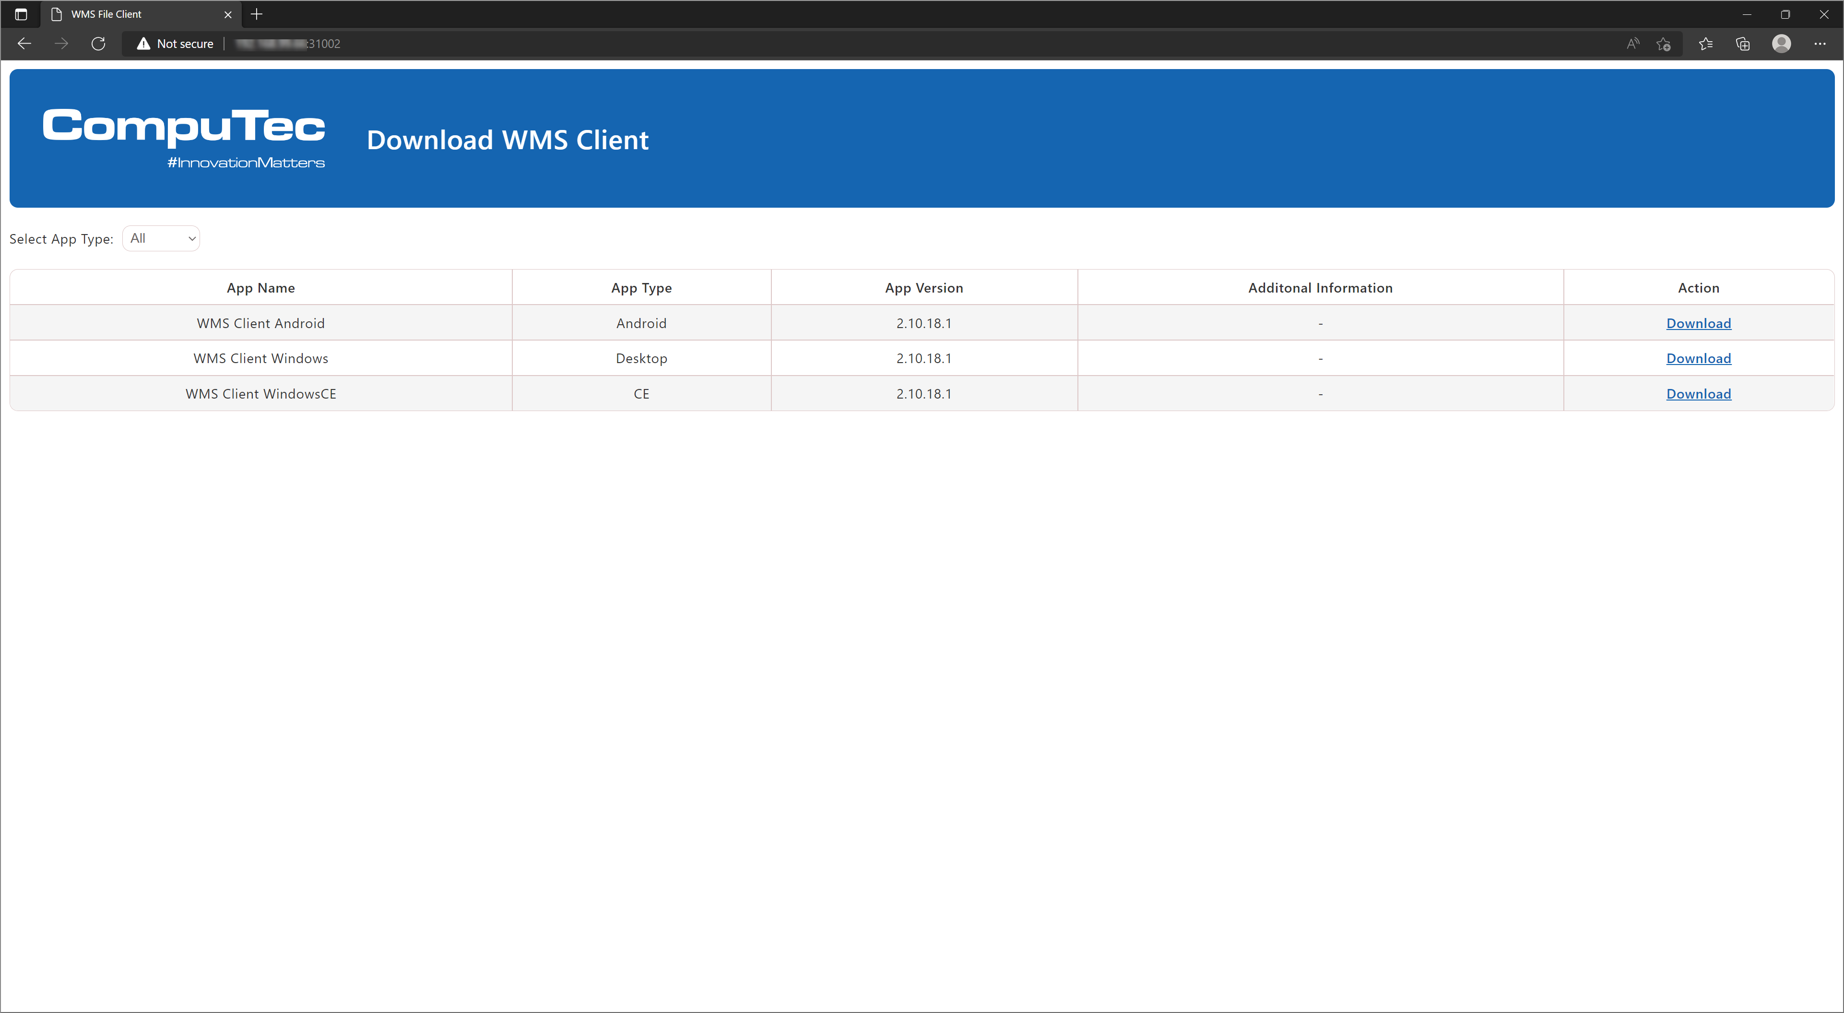
Task: Add this page to favorites star
Action: tap(1664, 44)
